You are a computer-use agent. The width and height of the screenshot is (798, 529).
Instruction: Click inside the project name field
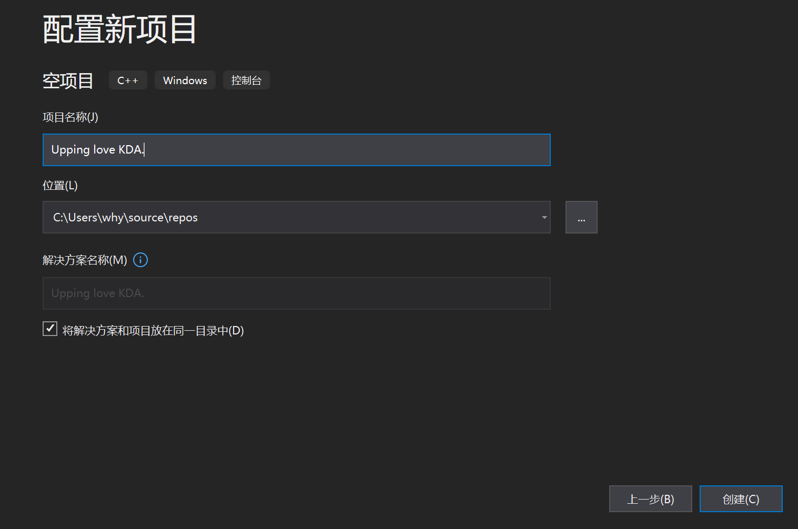296,149
